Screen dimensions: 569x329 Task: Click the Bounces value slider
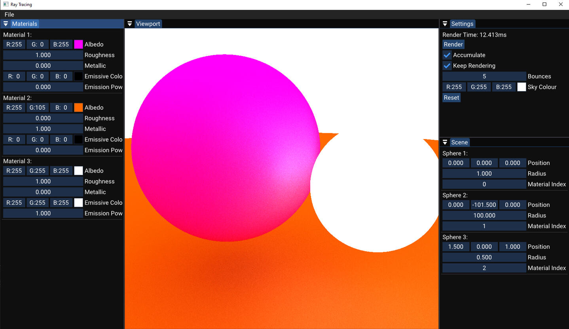(484, 76)
